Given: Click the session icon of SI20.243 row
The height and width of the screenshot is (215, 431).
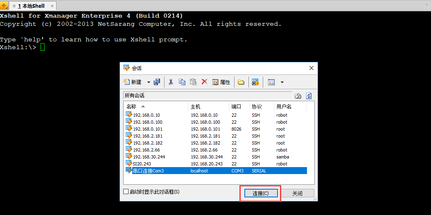Looking at the screenshot, I should click(x=129, y=163).
